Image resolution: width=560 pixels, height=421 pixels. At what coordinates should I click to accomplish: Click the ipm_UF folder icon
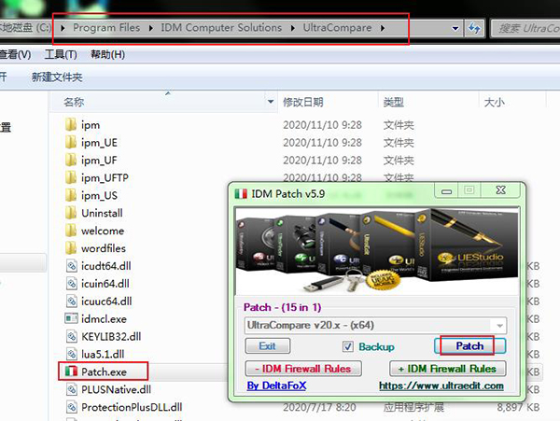pyautogui.click(x=71, y=160)
